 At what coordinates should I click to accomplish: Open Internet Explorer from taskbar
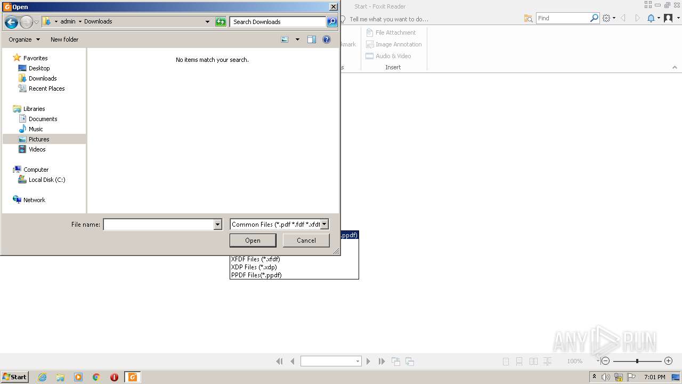(42, 377)
